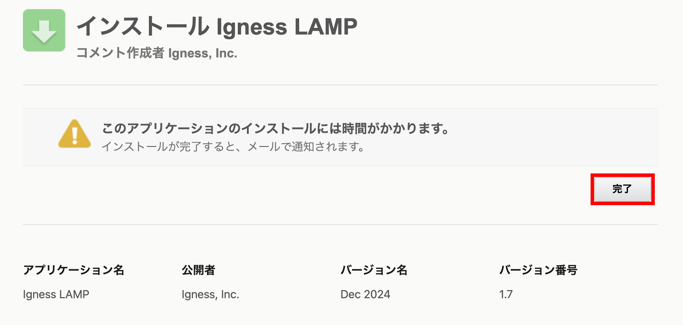
Task: Click the divider line under the page header
Action: (340, 85)
